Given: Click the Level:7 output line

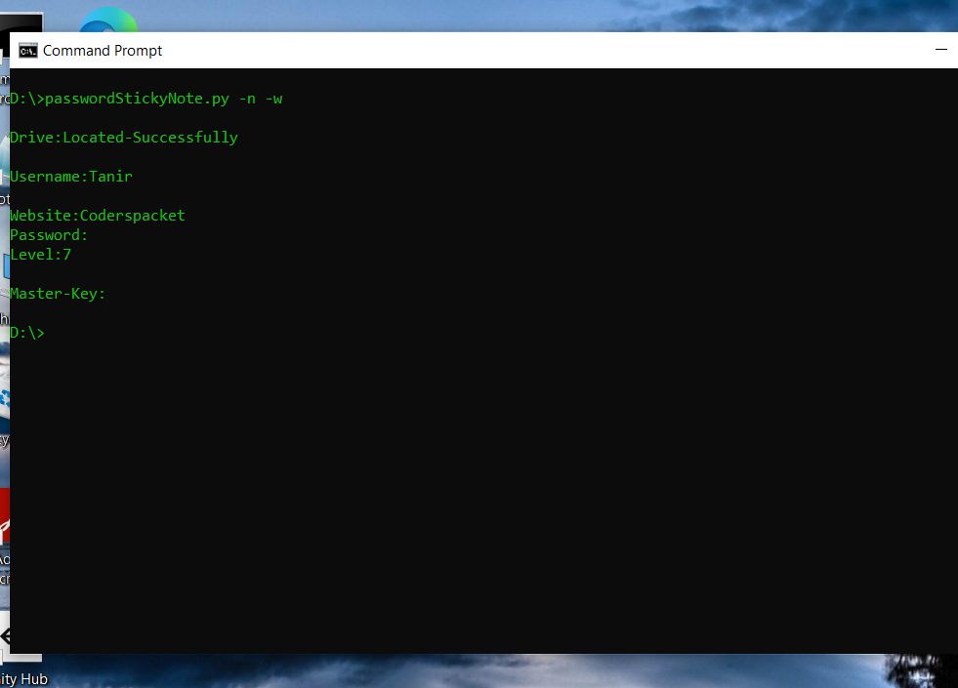Looking at the screenshot, I should click(41, 255).
